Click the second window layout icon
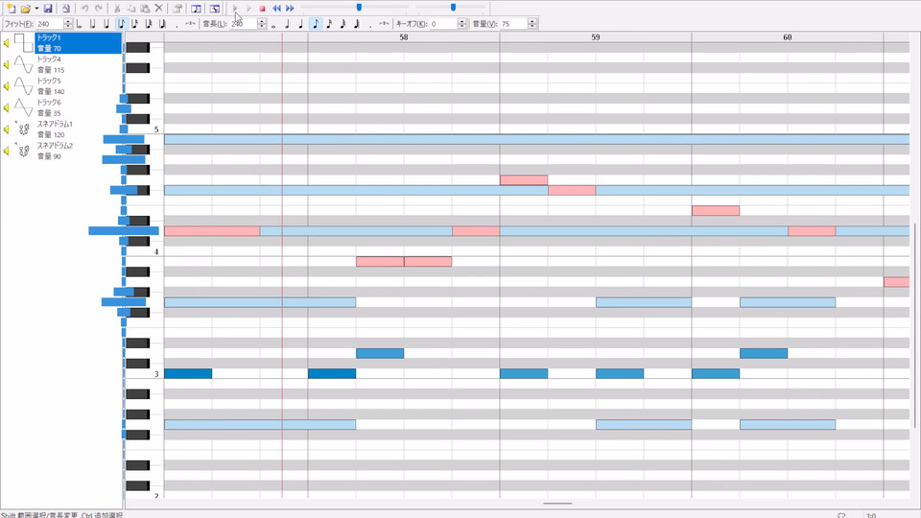The height and width of the screenshot is (518, 921). pos(215,9)
